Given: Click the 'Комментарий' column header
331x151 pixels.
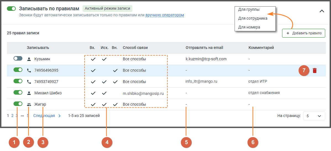Looking at the screenshot, I should [x=261, y=48].
